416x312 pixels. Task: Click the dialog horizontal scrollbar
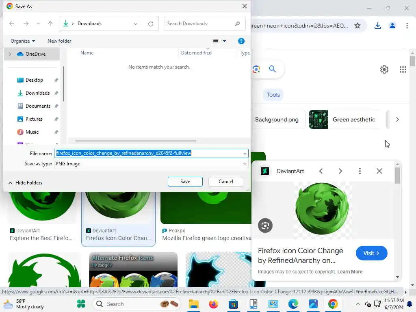point(136,141)
